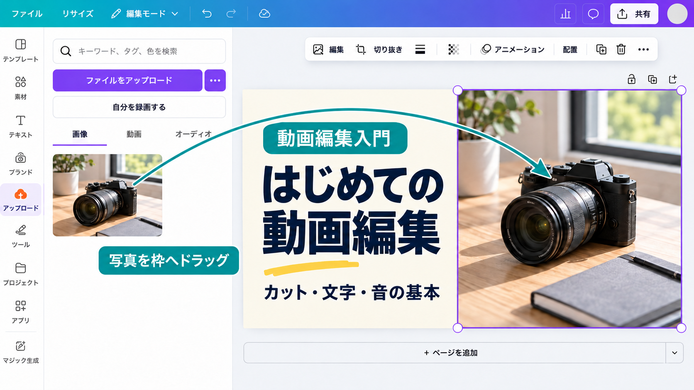Open more options in floating toolbar

(x=643, y=49)
